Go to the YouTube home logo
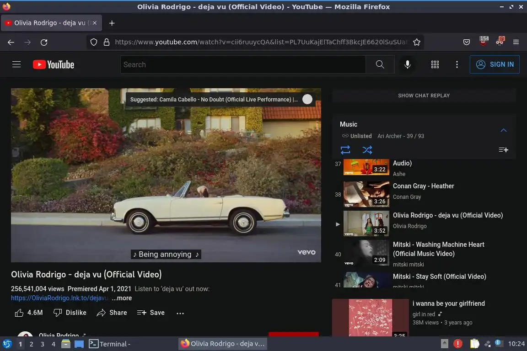Image resolution: width=527 pixels, height=351 pixels. [x=54, y=64]
